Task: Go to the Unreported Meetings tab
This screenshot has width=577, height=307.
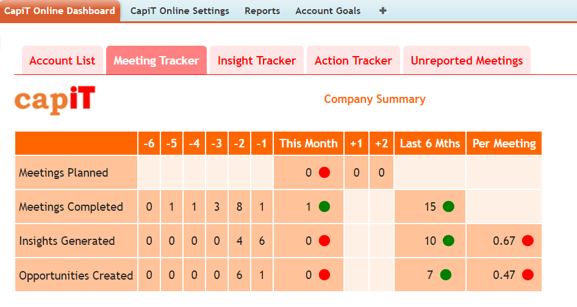Action: point(467,60)
